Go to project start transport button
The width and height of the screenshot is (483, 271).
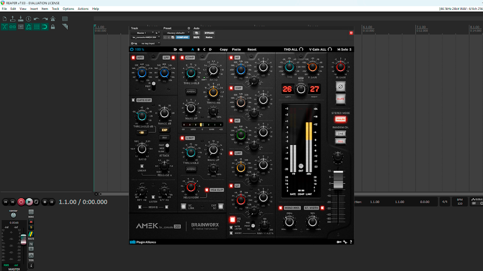[6, 202]
